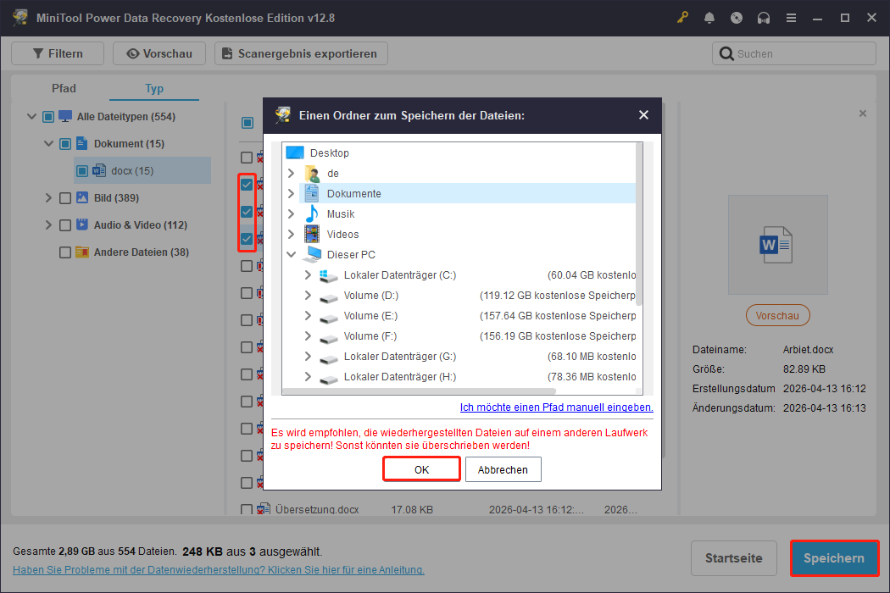
Task: Open the headset support icon
Action: (x=764, y=18)
